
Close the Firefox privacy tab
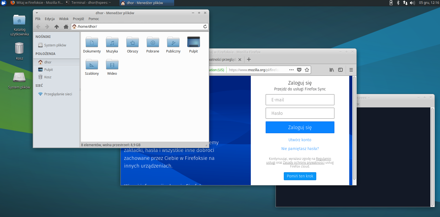pyautogui.click(x=240, y=59)
